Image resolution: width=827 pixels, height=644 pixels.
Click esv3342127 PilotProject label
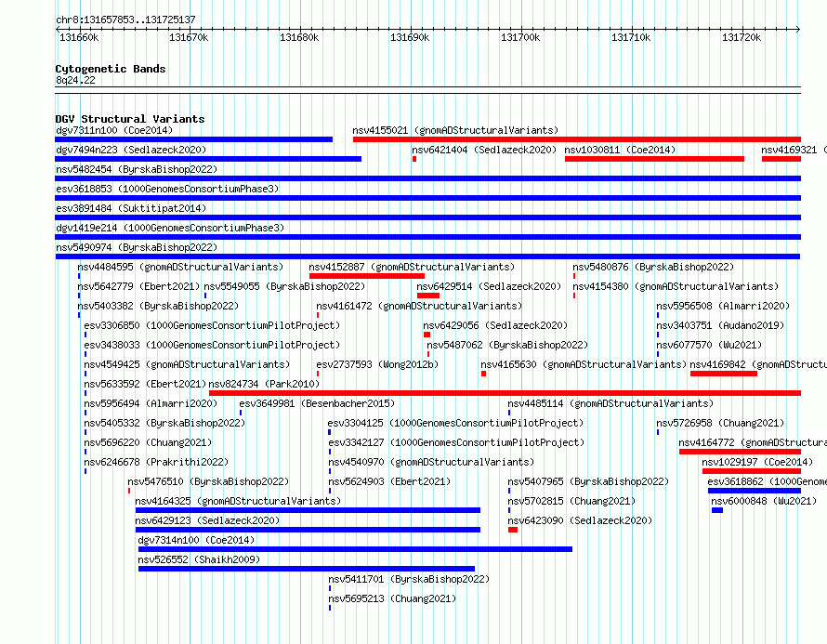tap(456, 442)
